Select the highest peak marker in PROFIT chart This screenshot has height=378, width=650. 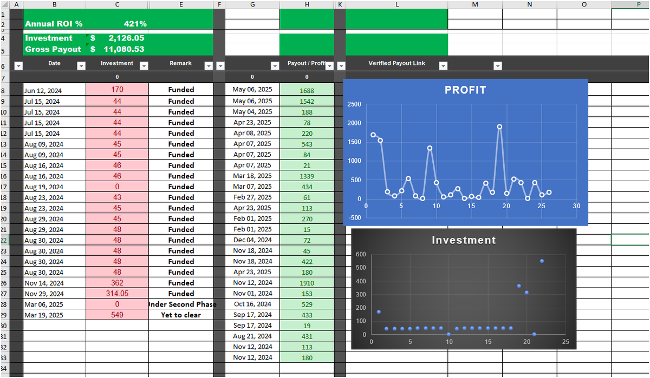[499, 127]
